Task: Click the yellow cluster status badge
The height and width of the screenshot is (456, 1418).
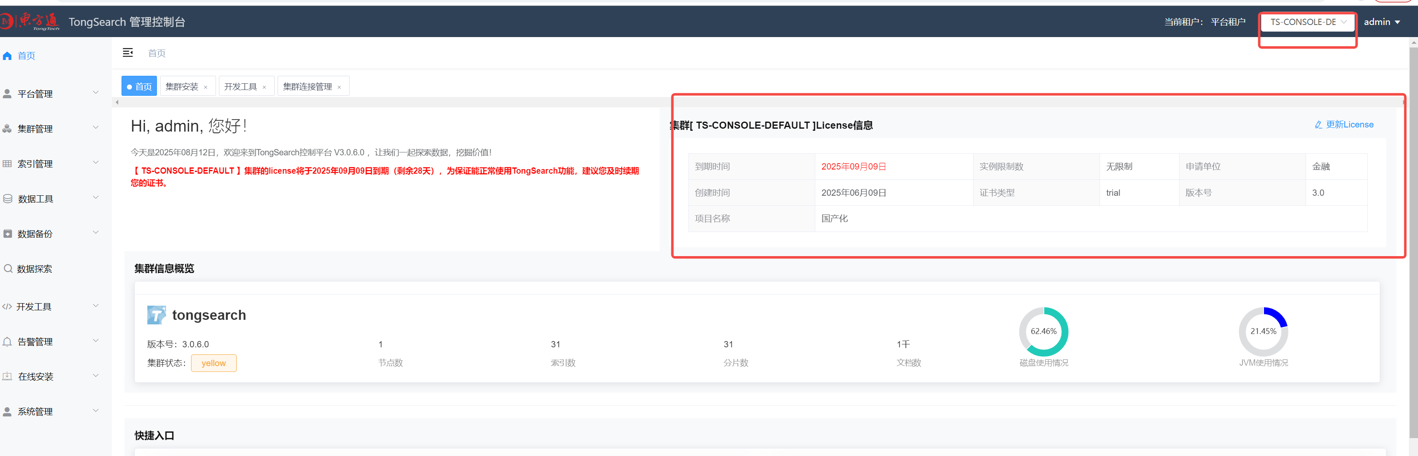Action: point(214,363)
